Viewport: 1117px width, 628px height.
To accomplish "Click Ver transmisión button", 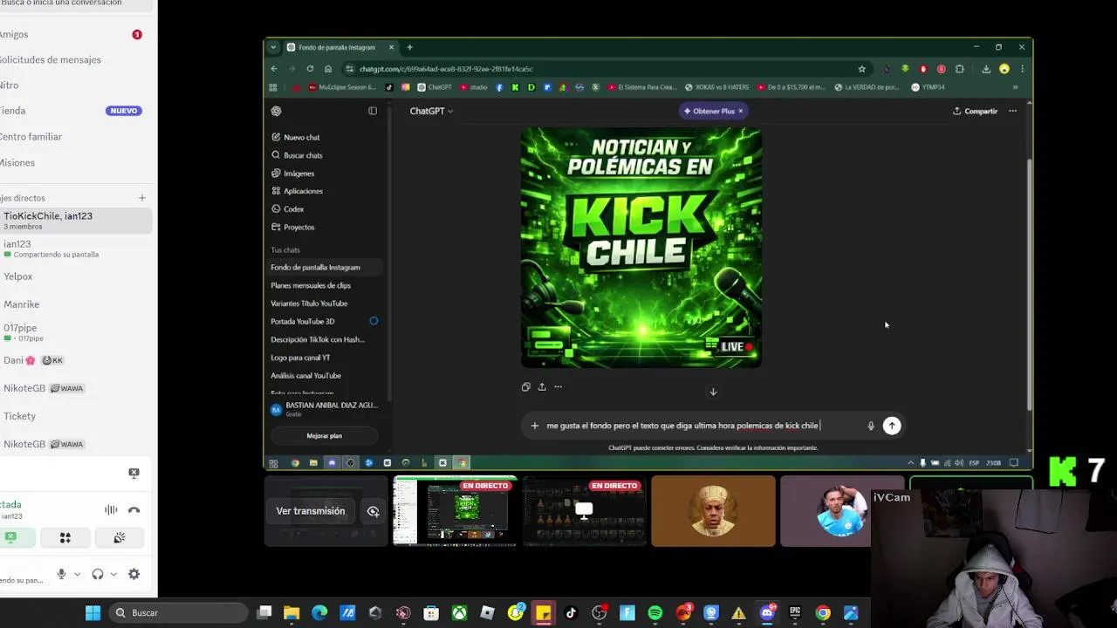I will tap(311, 511).
